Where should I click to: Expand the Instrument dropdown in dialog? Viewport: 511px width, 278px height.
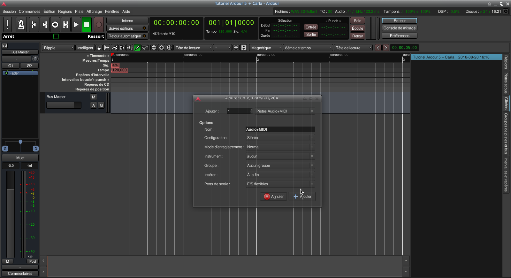click(x=280, y=156)
